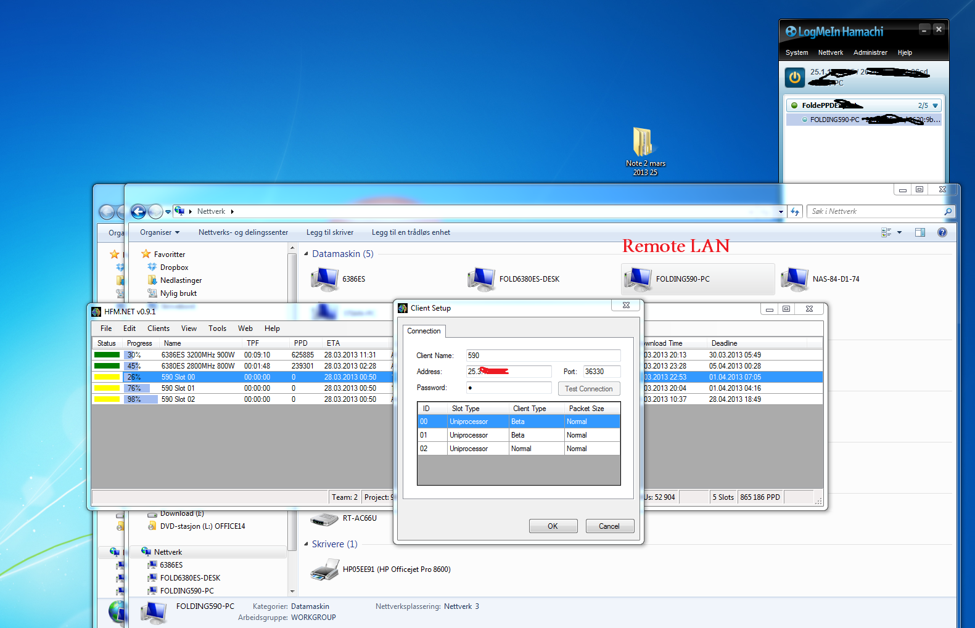Open the Organiser dropdown menu

pos(160,232)
